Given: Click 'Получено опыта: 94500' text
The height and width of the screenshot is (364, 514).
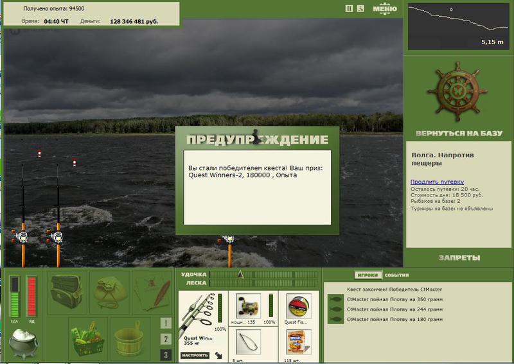Looking at the screenshot, I should 54,8.
